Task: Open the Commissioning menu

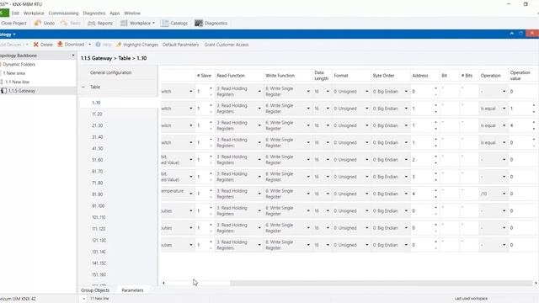Action: 64,13
